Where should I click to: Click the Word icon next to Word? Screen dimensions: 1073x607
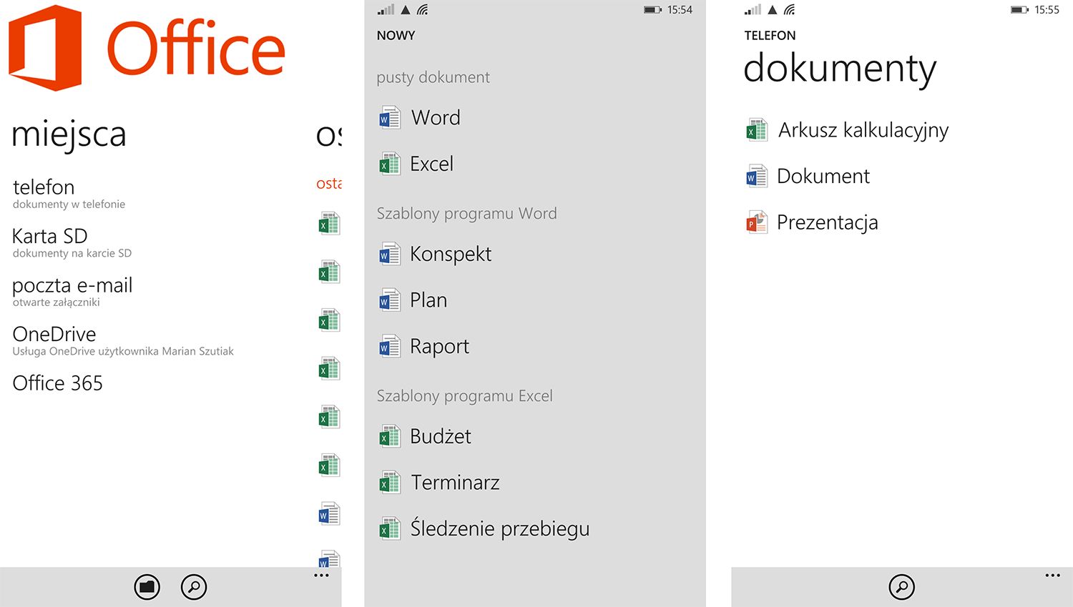point(390,117)
